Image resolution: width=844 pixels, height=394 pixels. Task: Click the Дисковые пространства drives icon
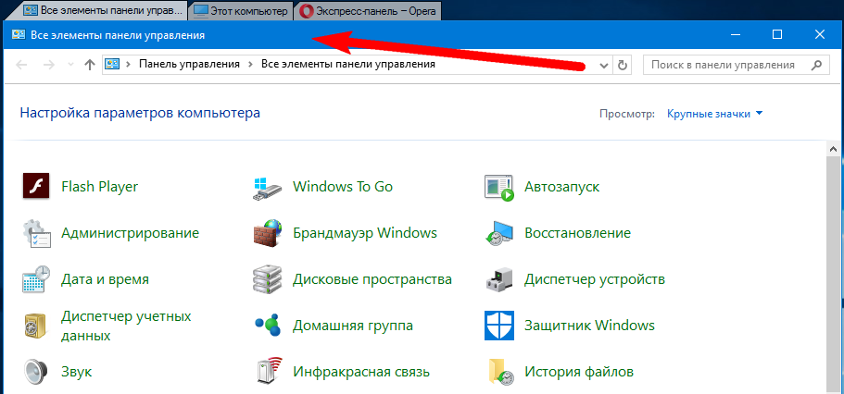pyautogui.click(x=267, y=279)
